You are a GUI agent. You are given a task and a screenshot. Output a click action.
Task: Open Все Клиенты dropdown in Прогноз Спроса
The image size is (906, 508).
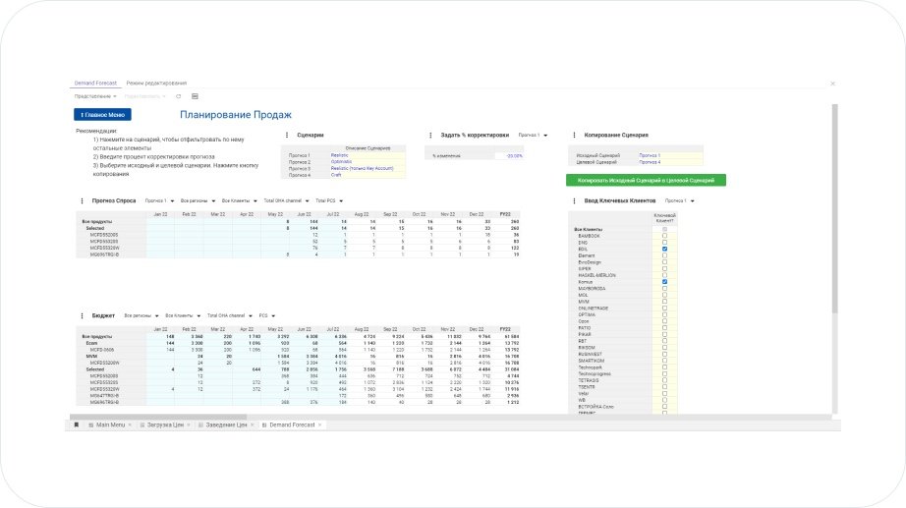click(x=239, y=201)
